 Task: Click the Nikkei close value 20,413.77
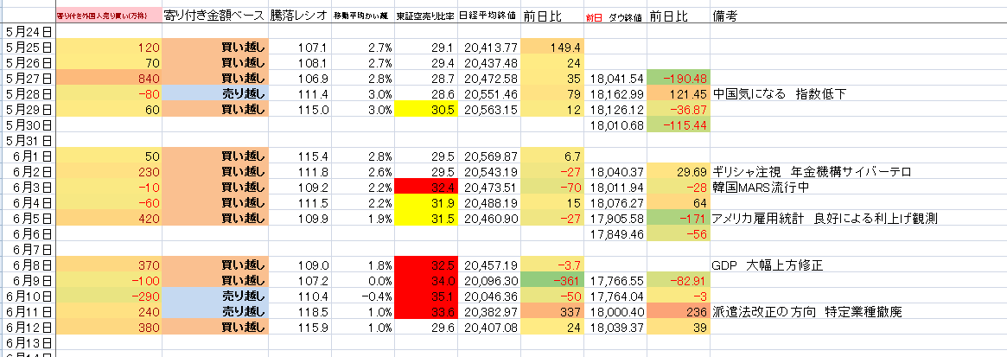tap(491, 47)
